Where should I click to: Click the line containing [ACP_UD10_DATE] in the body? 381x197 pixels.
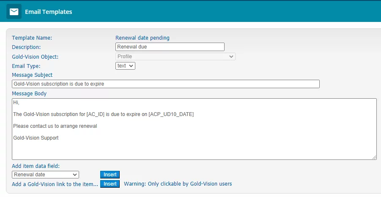(x=104, y=114)
